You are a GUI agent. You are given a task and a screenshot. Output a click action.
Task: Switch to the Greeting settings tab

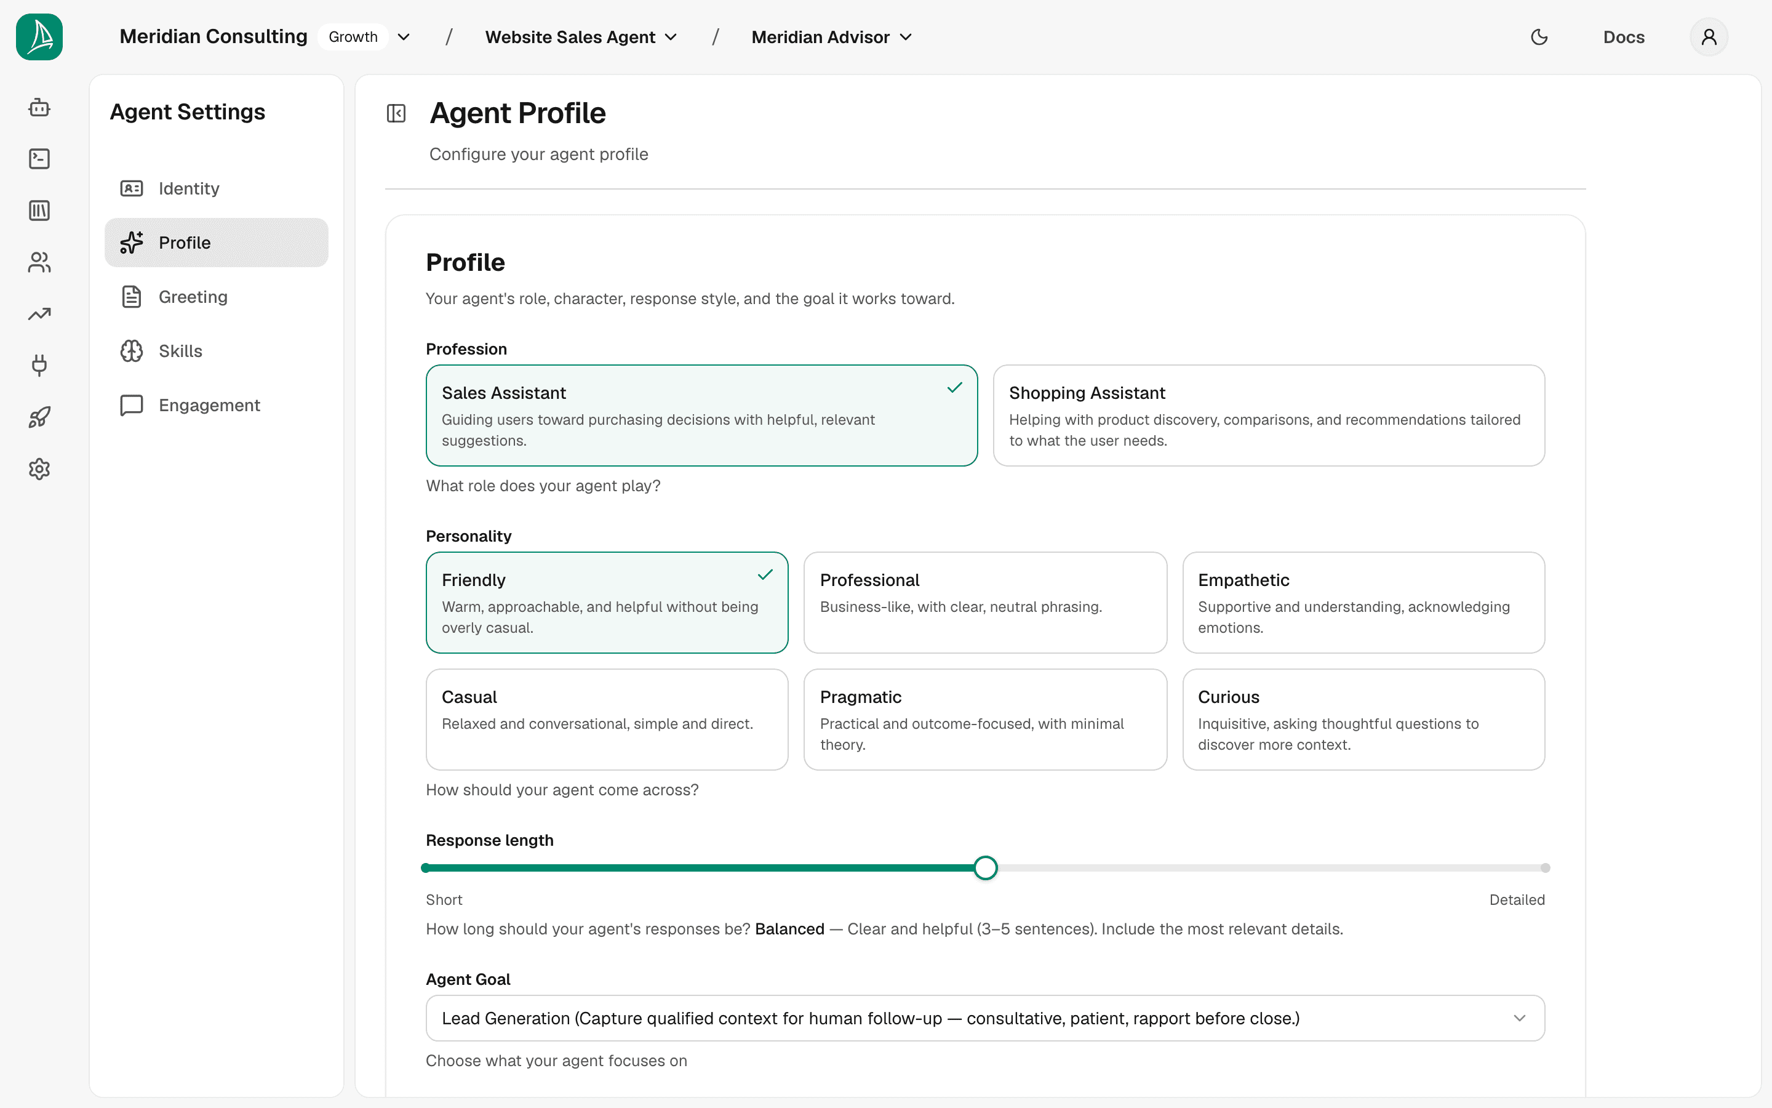pos(216,297)
